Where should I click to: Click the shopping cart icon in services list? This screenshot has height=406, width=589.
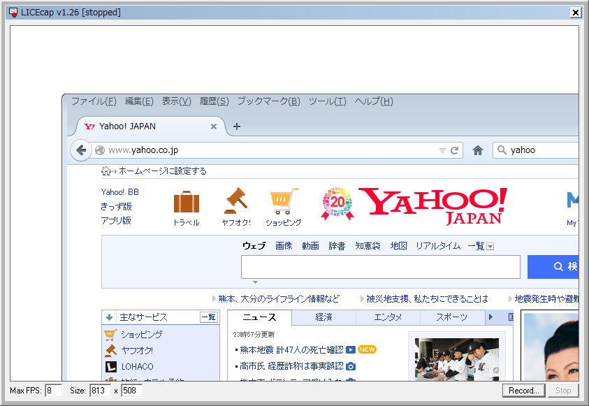point(110,334)
